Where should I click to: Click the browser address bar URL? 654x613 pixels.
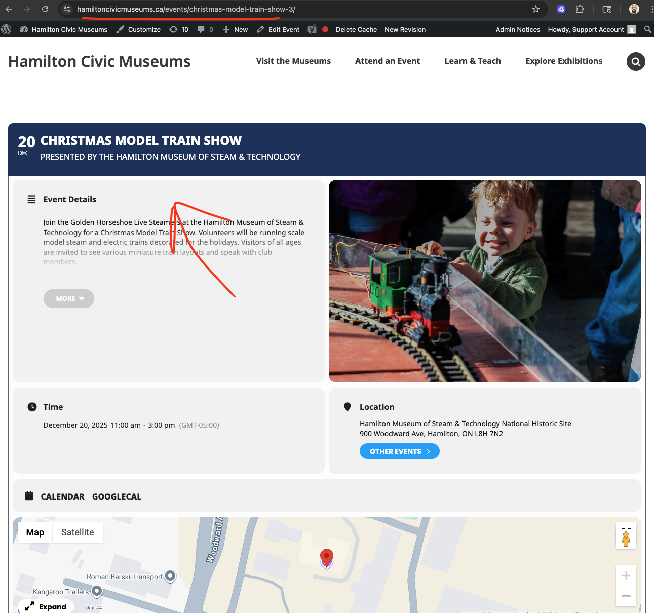click(x=186, y=9)
